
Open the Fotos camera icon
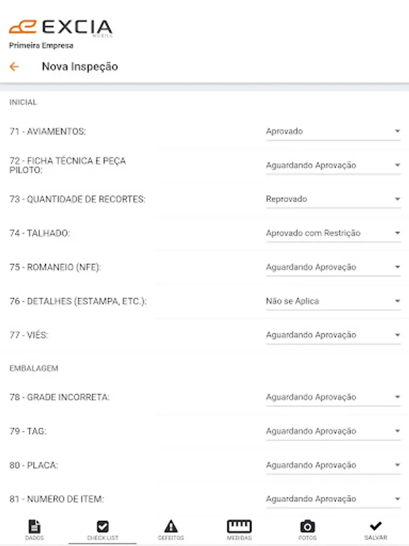pos(307,527)
